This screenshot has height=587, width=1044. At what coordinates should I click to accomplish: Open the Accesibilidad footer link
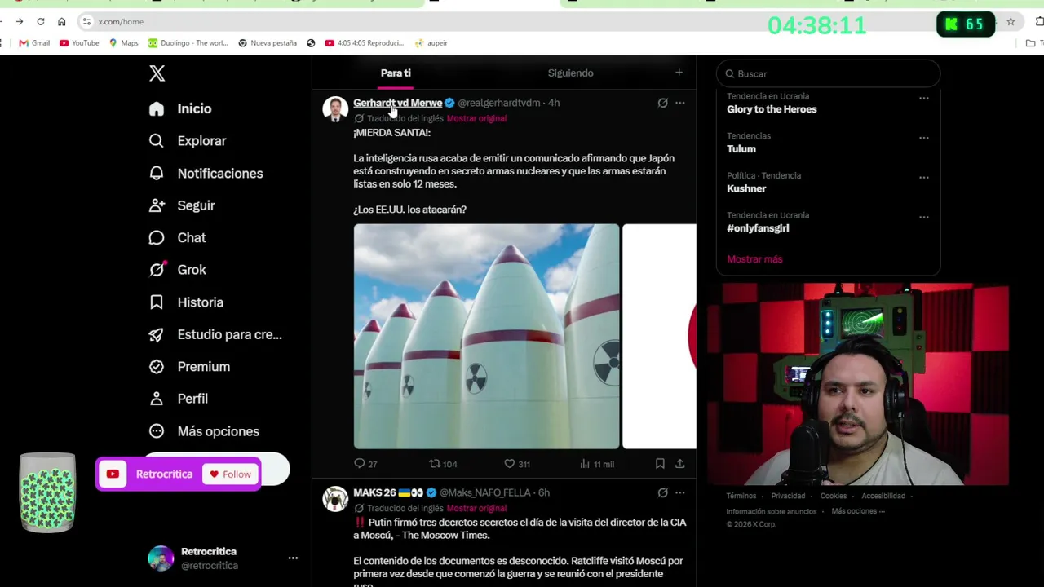click(883, 496)
